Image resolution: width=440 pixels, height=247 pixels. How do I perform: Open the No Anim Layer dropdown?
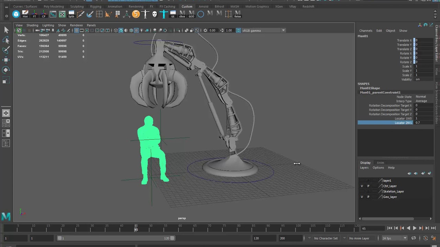(x=362, y=238)
